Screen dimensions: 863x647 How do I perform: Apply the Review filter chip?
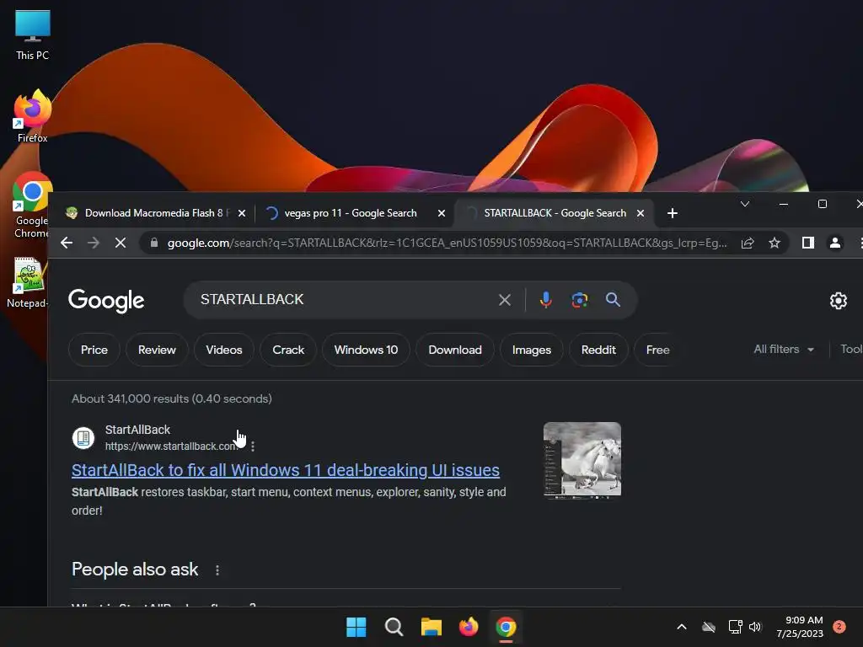pos(157,350)
